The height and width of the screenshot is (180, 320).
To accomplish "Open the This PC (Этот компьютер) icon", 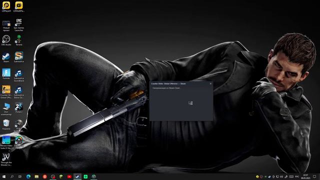I will (6, 109).
